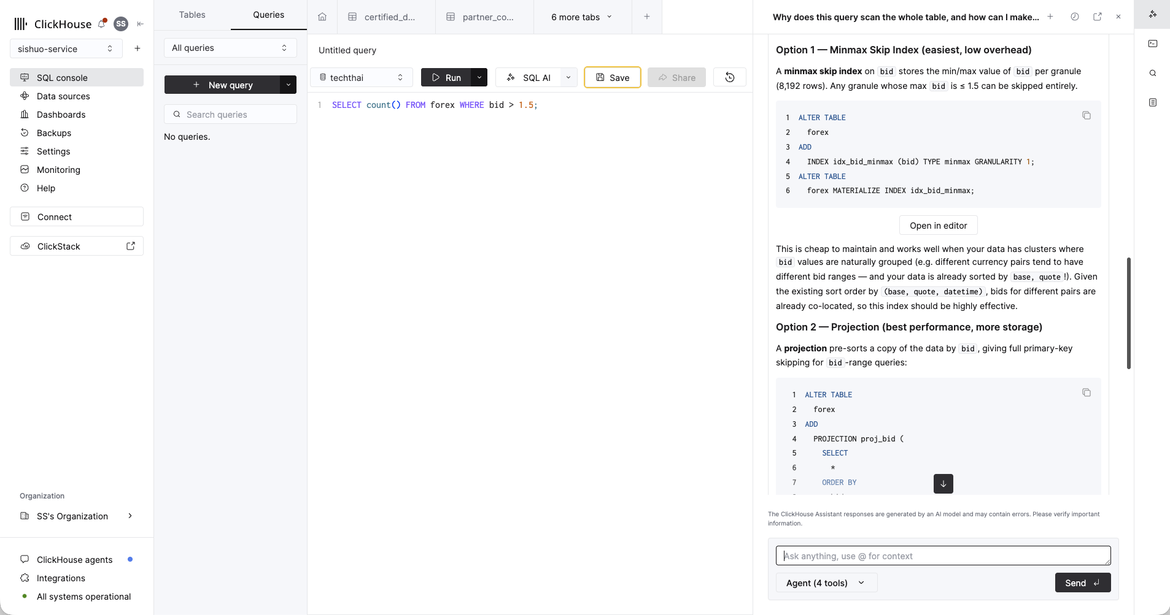This screenshot has width=1170, height=615.
Task: Open the Agent (4 tools) dropdown
Action: (826, 583)
